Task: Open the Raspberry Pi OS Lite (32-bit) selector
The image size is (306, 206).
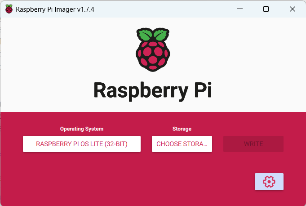Action: tap(82, 144)
